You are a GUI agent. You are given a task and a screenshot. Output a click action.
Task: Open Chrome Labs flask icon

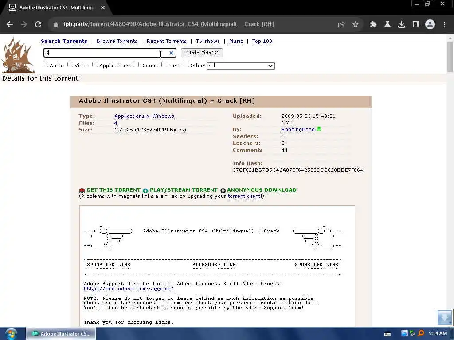387,25
